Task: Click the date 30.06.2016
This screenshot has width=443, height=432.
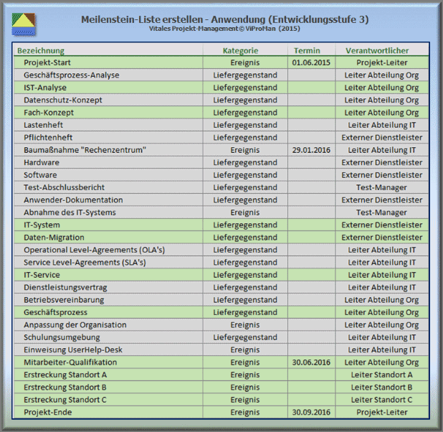Action: point(311,362)
